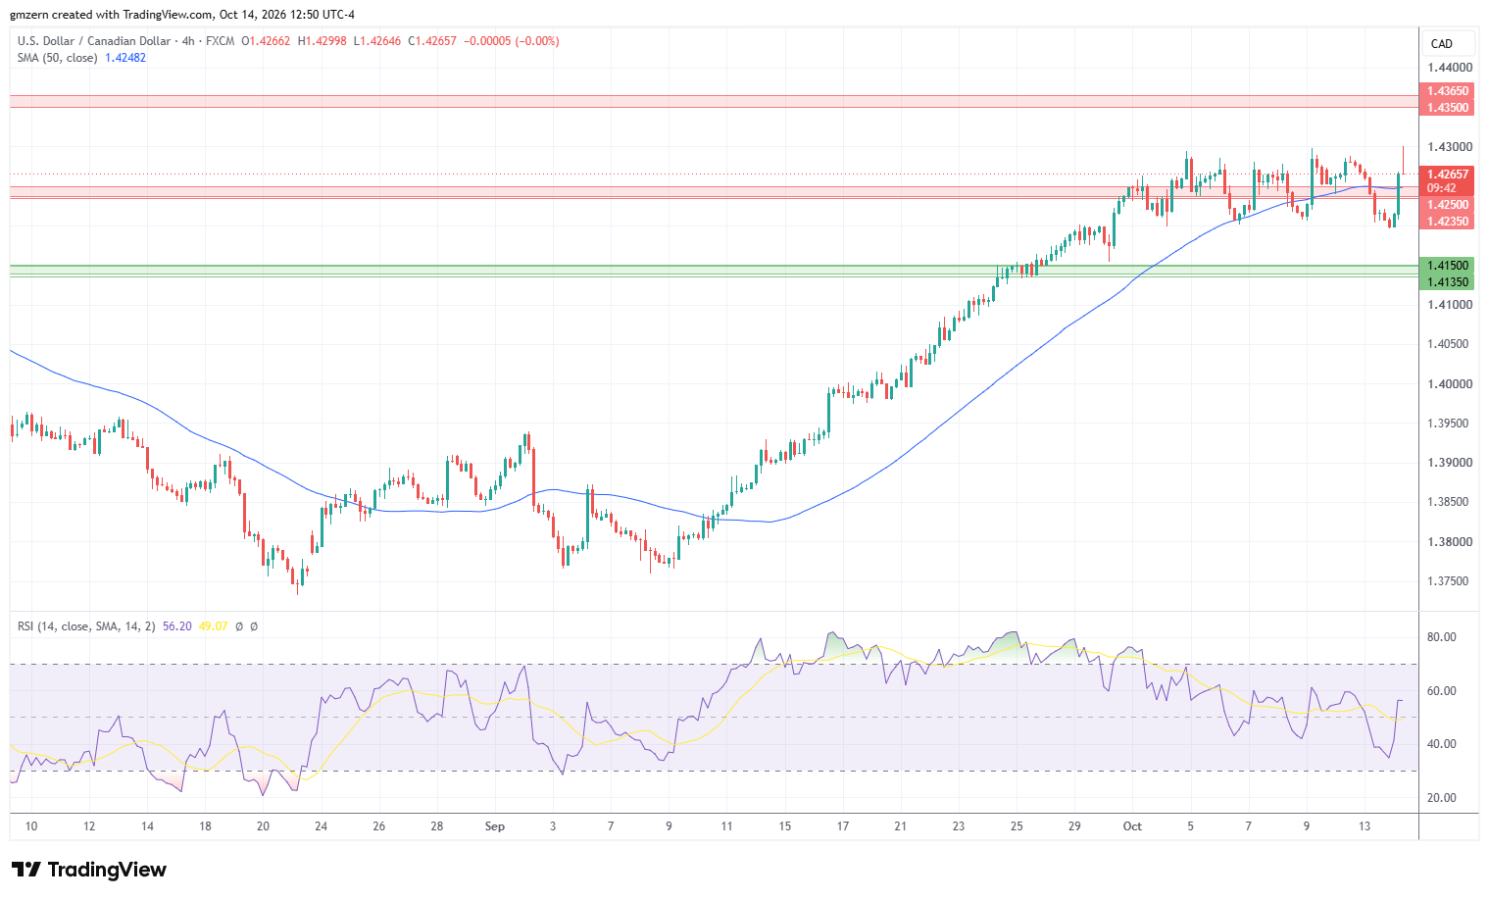Click the high value H1.42998
This screenshot has height=899, width=1489.
[322, 41]
